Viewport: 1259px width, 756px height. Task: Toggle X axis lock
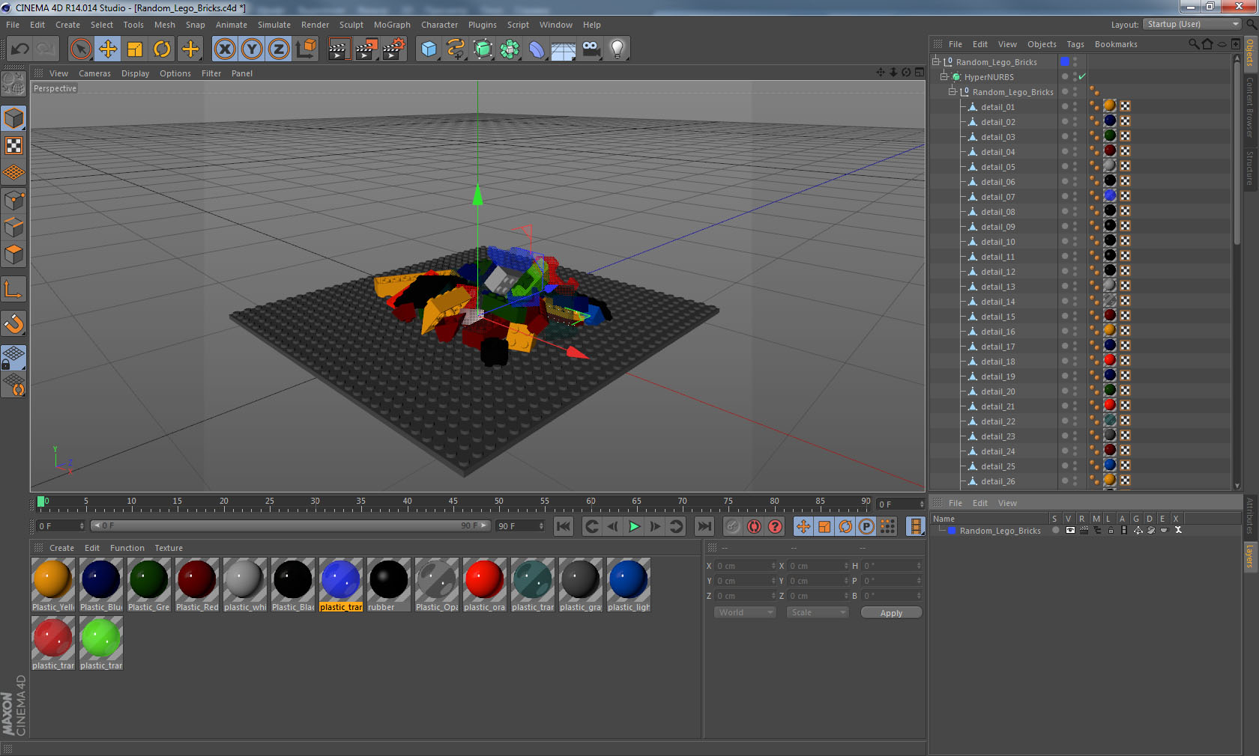point(225,49)
